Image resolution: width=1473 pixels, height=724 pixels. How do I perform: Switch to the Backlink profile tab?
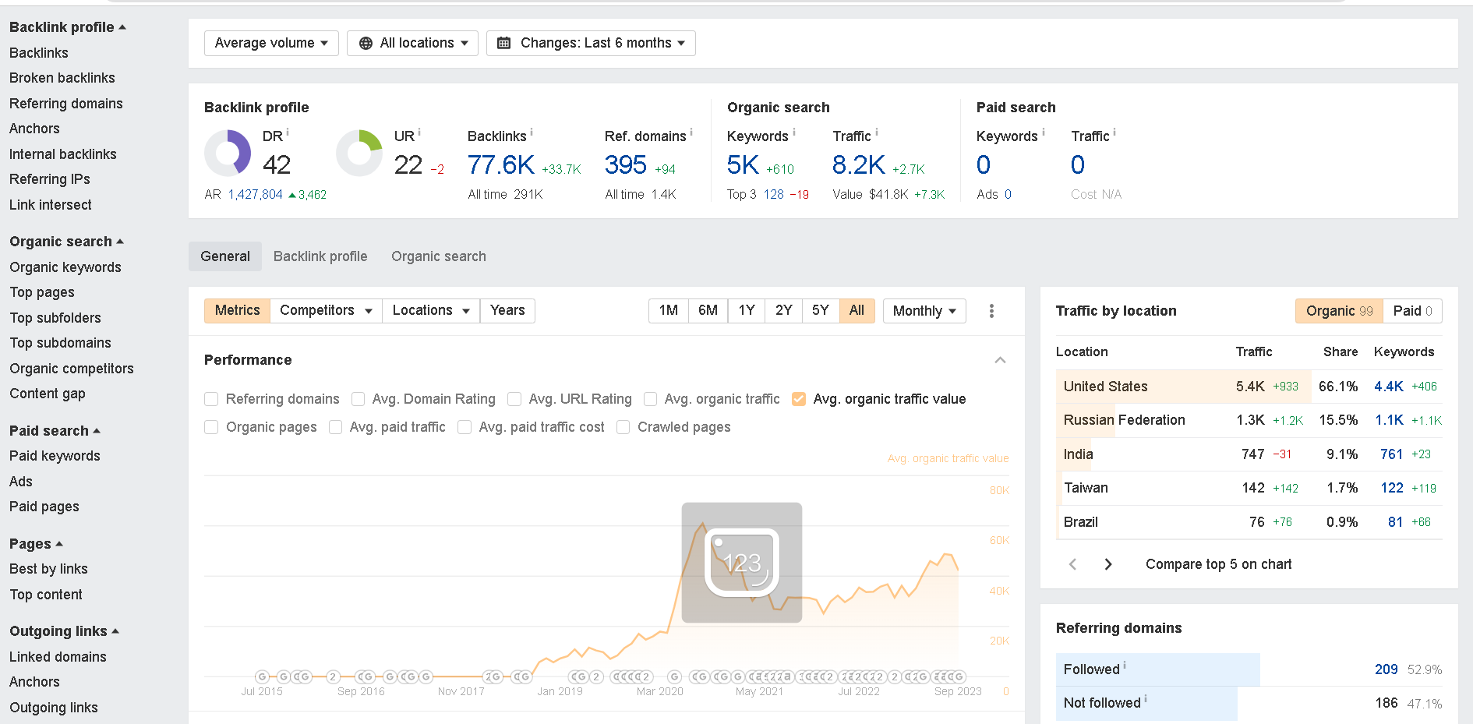pos(320,256)
